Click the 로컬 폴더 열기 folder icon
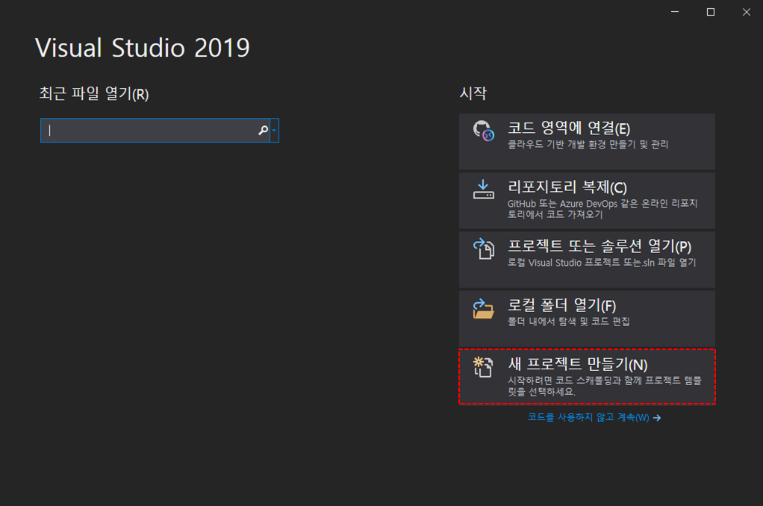This screenshot has width=763, height=506. click(x=484, y=308)
